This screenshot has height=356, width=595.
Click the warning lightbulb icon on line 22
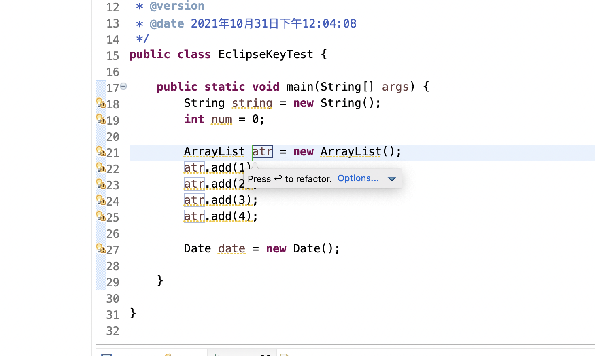click(x=101, y=167)
